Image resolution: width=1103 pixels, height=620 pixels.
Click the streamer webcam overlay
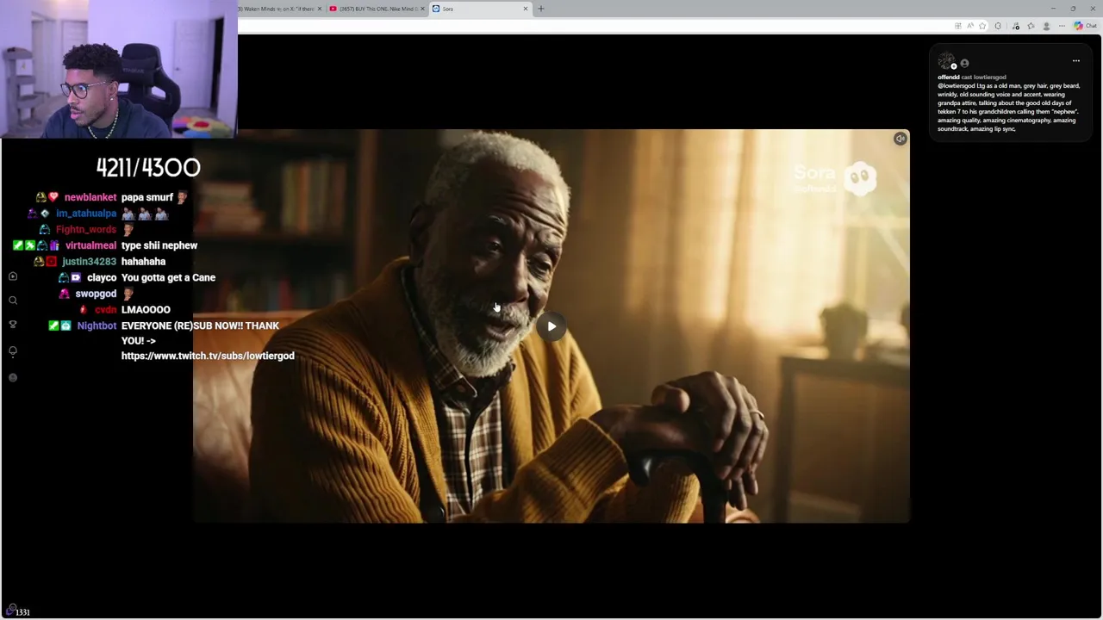tap(119, 69)
